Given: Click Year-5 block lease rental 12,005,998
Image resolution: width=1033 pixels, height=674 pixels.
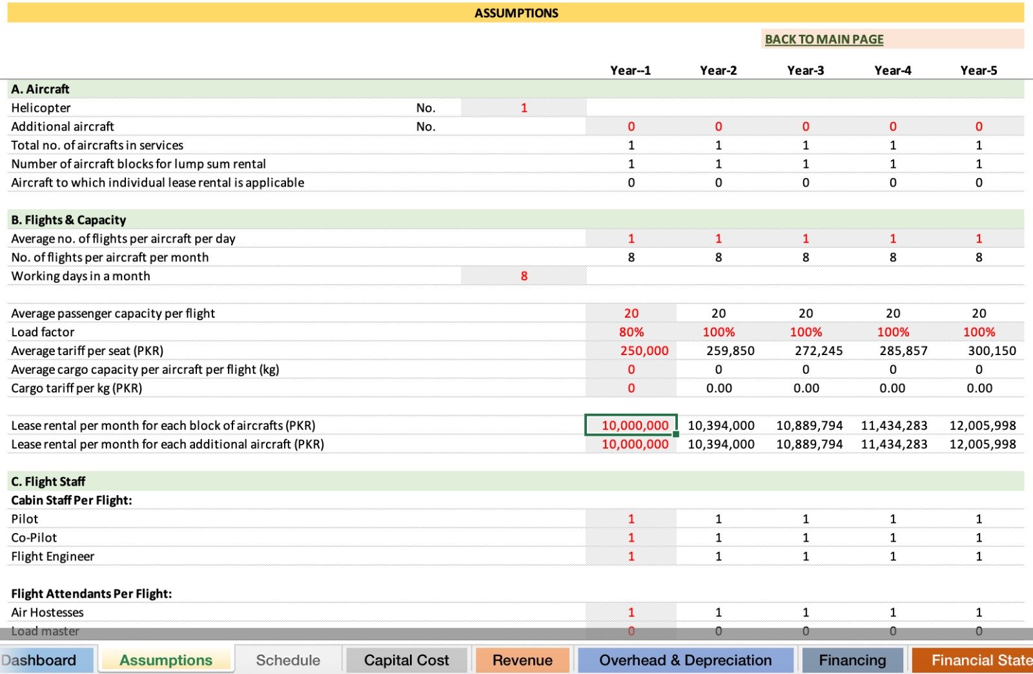Looking at the screenshot, I should 983,425.
